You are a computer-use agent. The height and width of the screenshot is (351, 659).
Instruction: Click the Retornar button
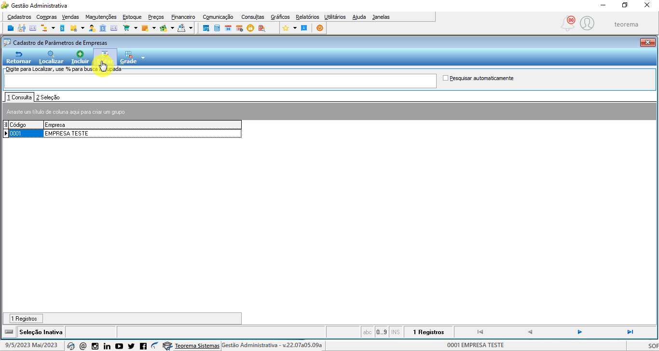18,57
